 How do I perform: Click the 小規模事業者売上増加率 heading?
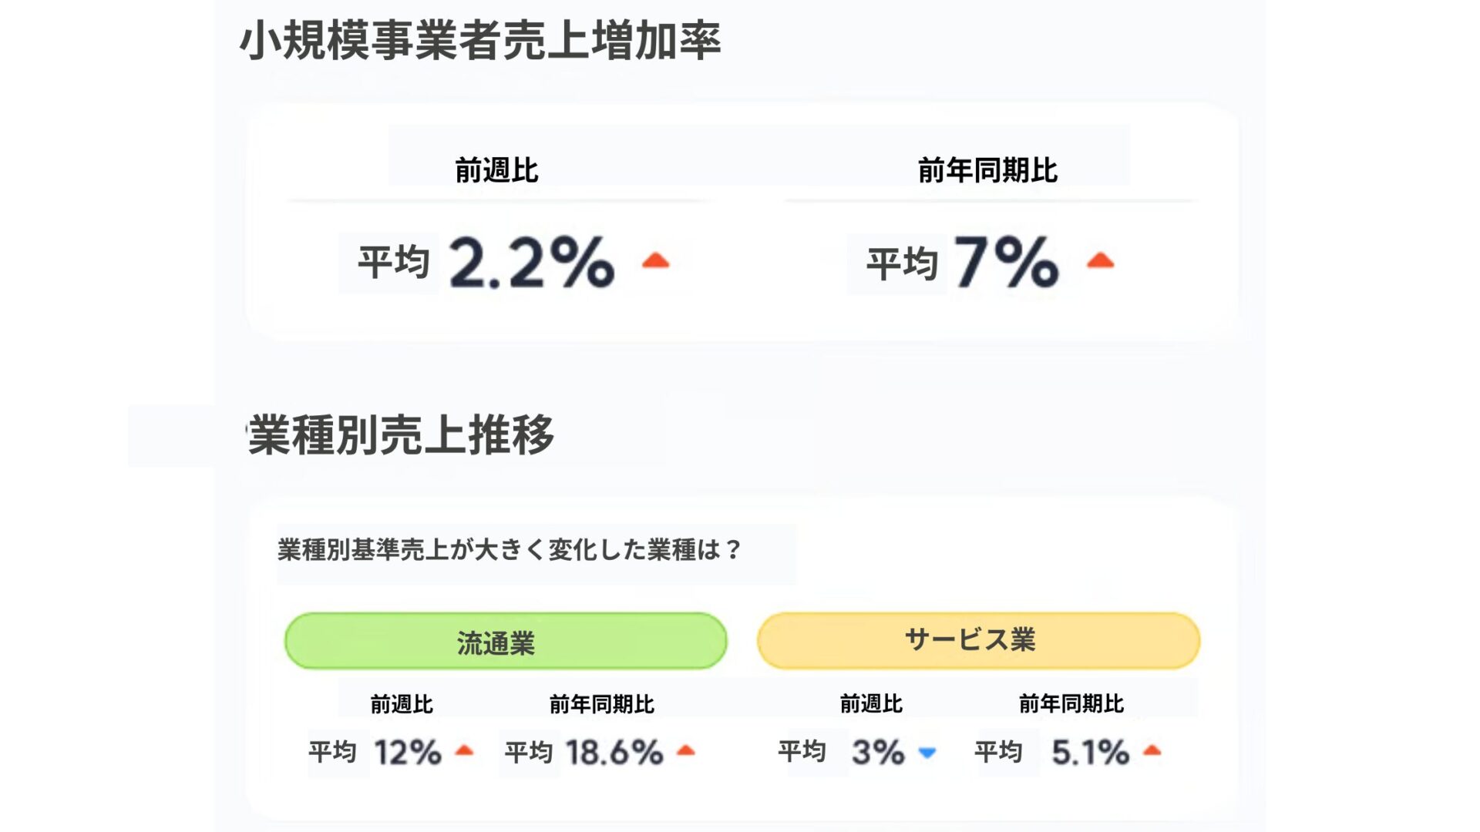(x=480, y=40)
